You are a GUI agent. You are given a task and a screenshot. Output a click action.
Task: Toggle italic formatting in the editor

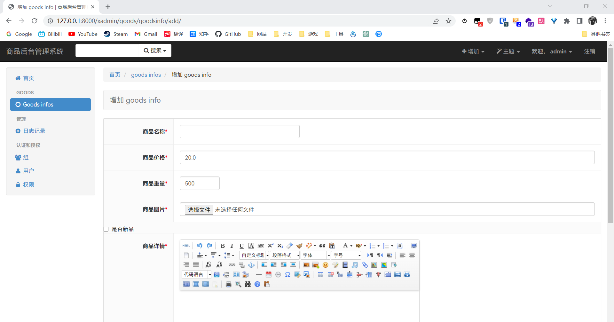click(x=232, y=246)
